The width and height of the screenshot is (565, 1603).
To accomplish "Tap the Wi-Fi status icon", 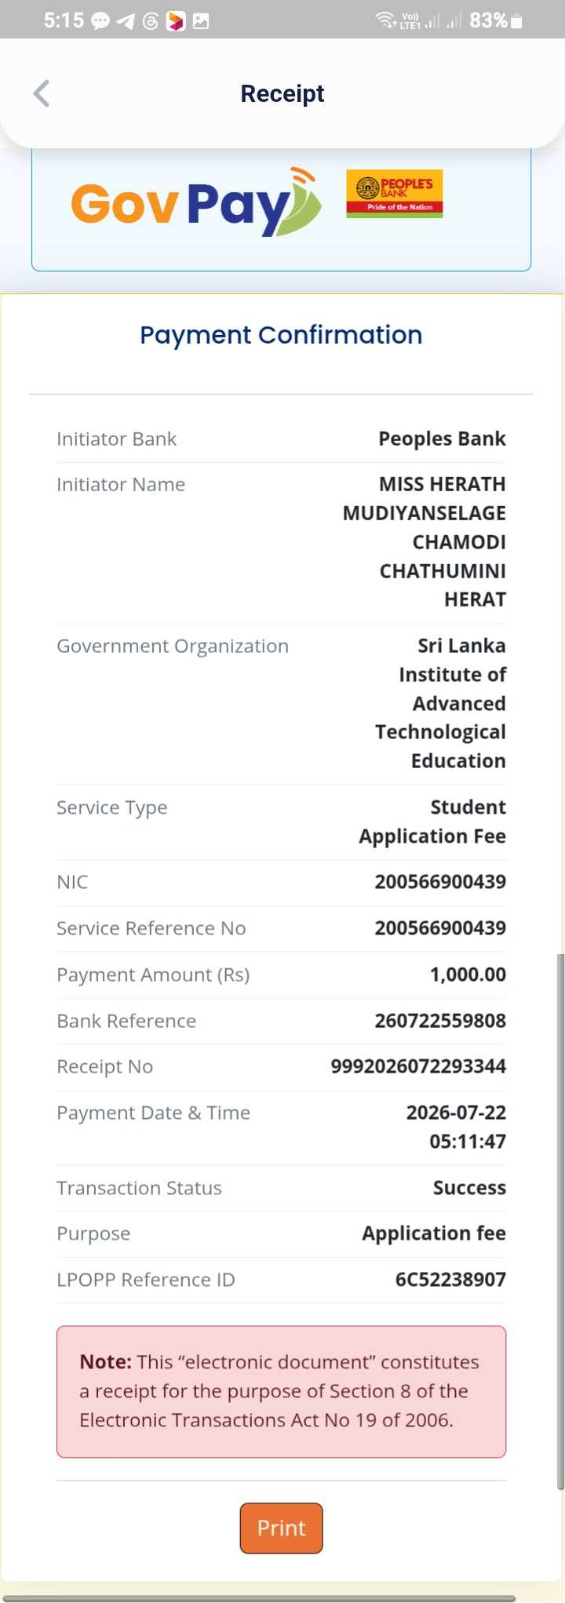I will (x=386, y=20).
